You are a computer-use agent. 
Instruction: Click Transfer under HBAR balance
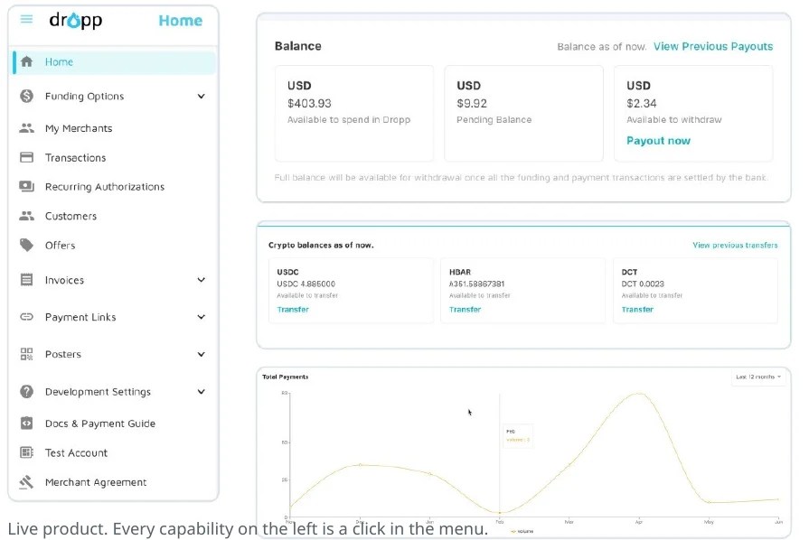coord(465,309)
